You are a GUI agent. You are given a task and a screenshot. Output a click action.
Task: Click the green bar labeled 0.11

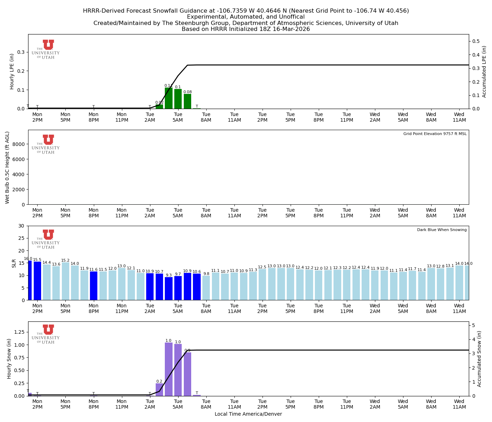pyautogui.click(x=168, y=97)
